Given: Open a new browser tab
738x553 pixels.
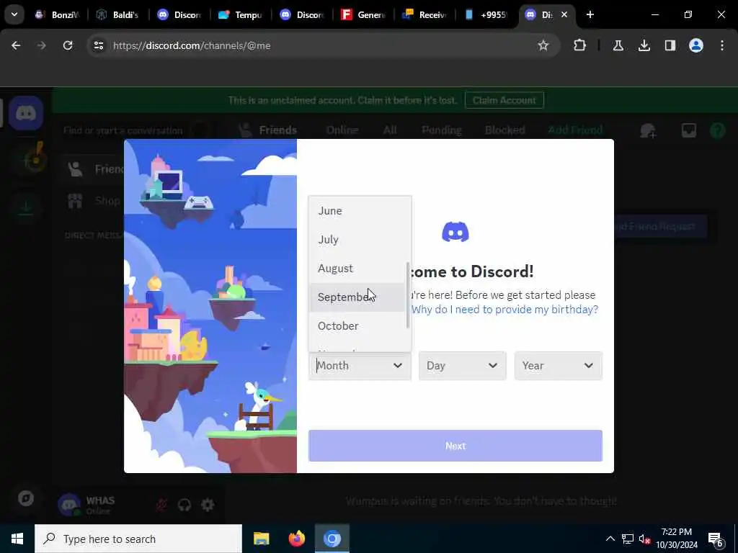Looking at the screenshot, I should click(590, 14).
